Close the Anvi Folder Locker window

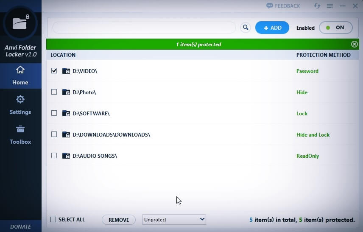click(355, 6)
